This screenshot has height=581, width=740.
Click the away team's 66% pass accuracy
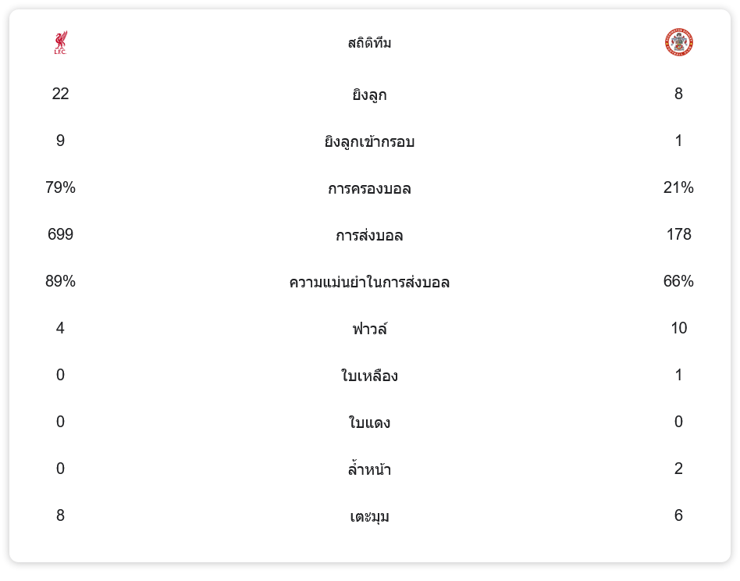pos(678,281)
